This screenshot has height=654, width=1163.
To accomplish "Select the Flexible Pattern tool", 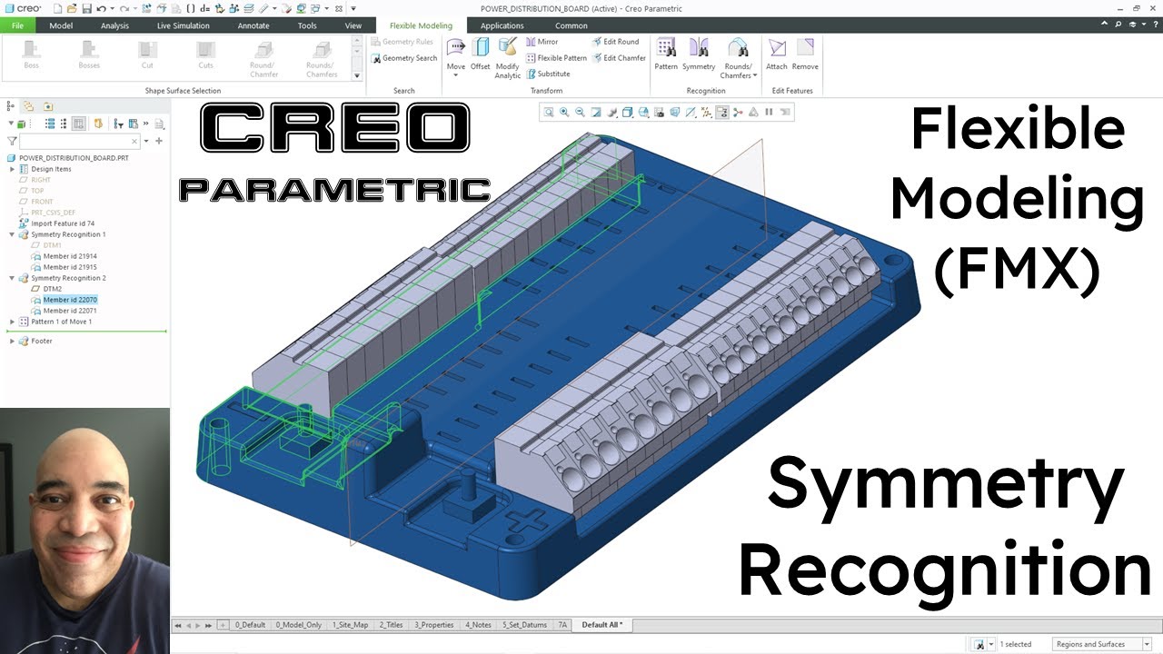I will [556, 58].
